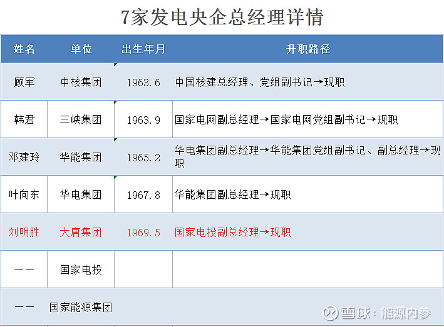This screenshot has width=444, height=327.
Task: Click the empty promotion path cell in 国家电投 row
Action: (307, 269)
